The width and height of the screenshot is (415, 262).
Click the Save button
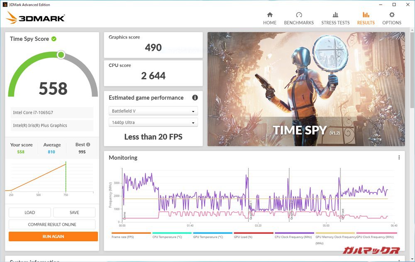(x=74, y=213)
